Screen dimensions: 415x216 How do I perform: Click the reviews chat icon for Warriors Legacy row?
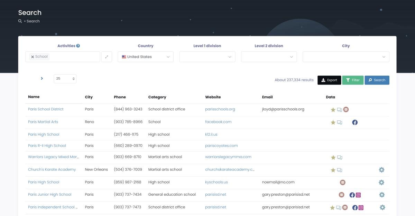click(340, 157)
